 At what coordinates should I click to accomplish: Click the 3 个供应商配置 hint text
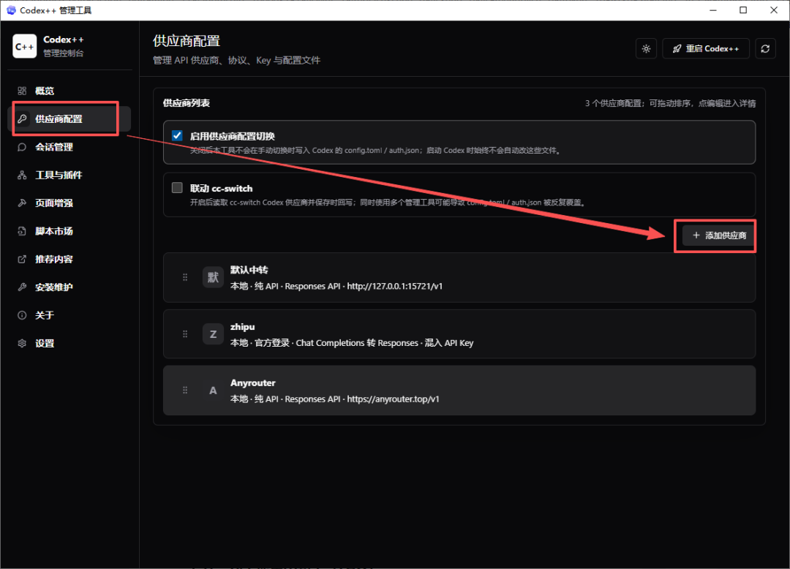tap(670, 103)
